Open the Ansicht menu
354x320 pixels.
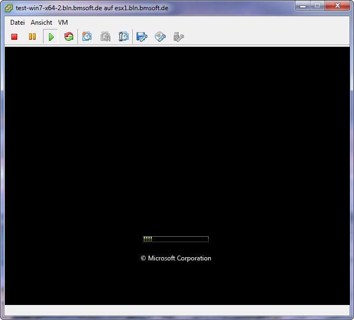pos(41,23)
